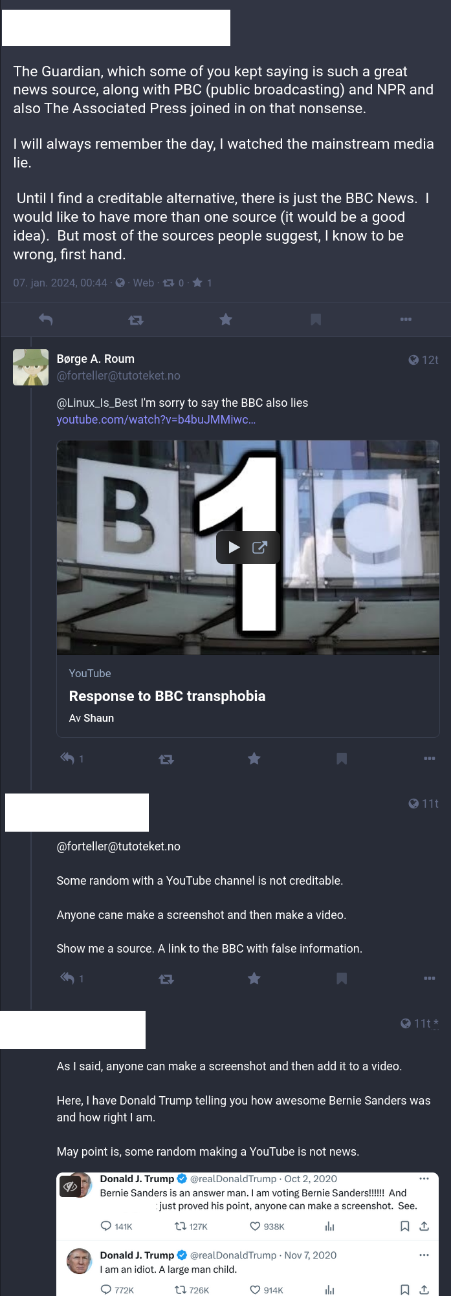Viewport: 451px width, 1296px height.
Task: Open the youtube.com/watch link in Børge's reply
Action: (x=156, y=420)
